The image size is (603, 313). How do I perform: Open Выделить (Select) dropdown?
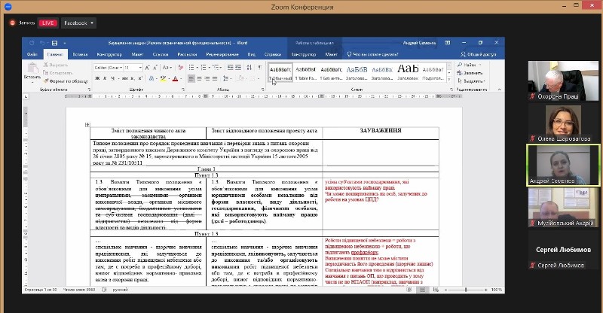(x=472, y=81)
